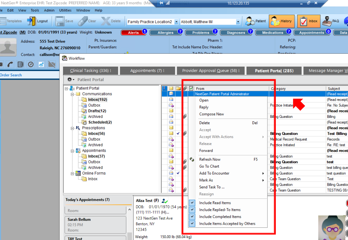Switch to Provider Approval Queue (58) tab
Image resolution: width=348 pixels, height=240 pixels.
tap(211, 71)
